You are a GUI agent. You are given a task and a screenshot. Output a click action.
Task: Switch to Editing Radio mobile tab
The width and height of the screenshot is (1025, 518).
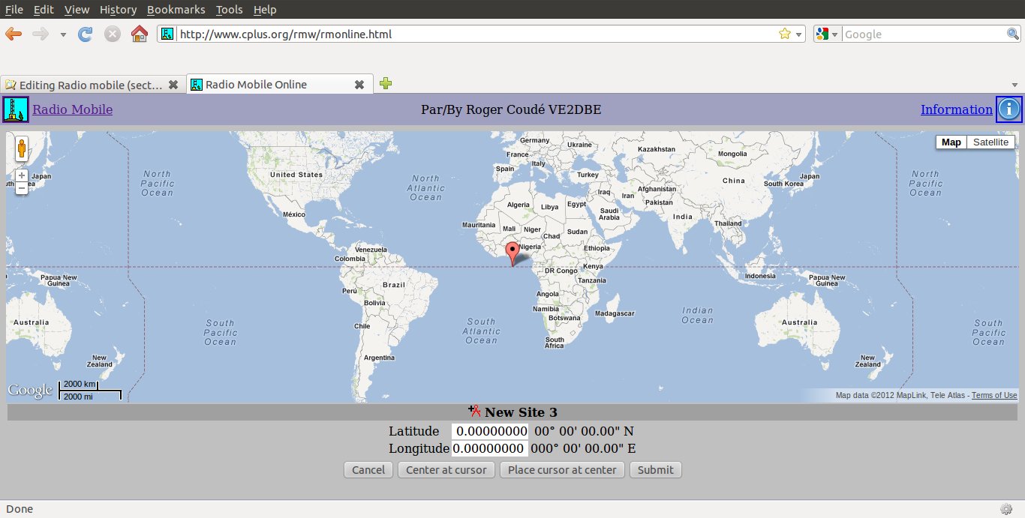[90, 85]
